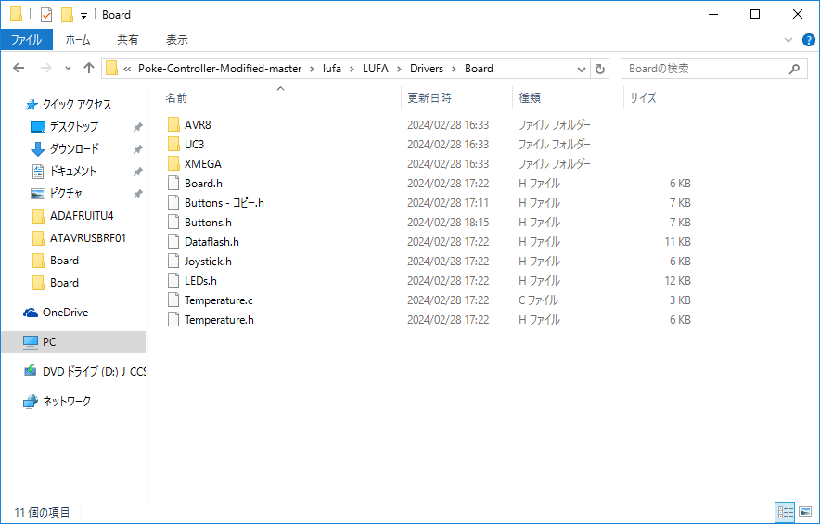Go forward with the forward arrow
Screen dimensions: 820x524
click(x=46, y=68)
